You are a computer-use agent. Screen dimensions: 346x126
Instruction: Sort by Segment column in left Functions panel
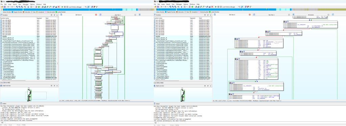click(41, 18)
